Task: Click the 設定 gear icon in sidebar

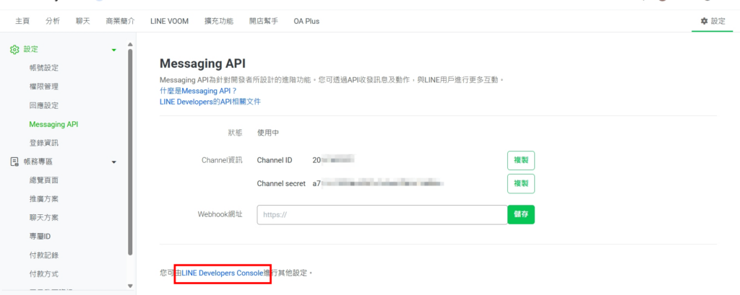Action: 14,50
